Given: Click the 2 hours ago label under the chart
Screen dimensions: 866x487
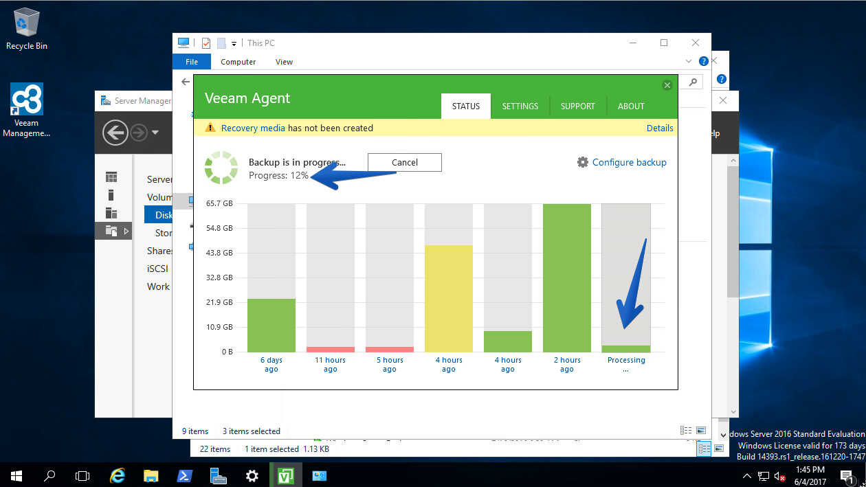Looking at the screenshot, I should 567,364.
